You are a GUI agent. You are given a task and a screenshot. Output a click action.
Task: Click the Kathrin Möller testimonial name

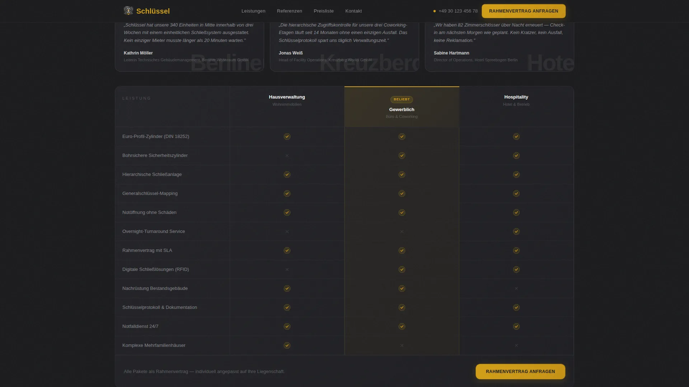coord(138,53)
